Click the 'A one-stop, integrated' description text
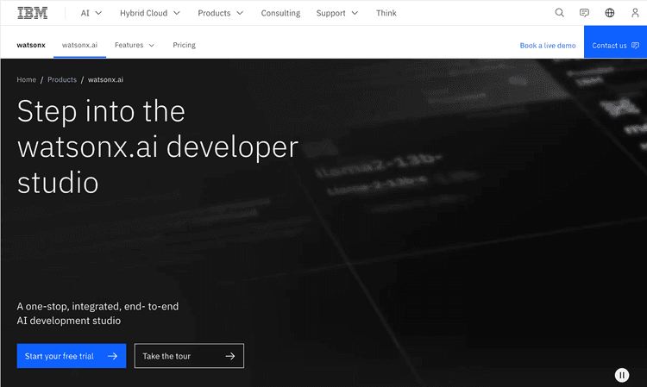The width and height of the screenshot is (647, 387). 97,313
